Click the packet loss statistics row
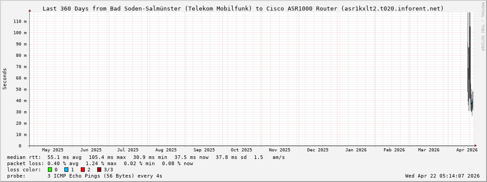 (100, 163)
